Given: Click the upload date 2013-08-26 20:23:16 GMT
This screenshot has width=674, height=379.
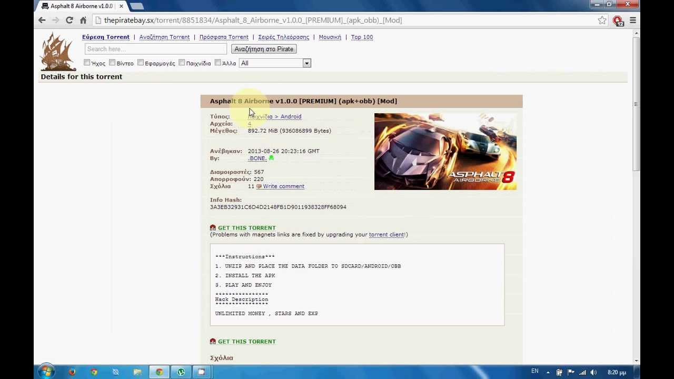Looking at the screenshot, I should (283, 151).
